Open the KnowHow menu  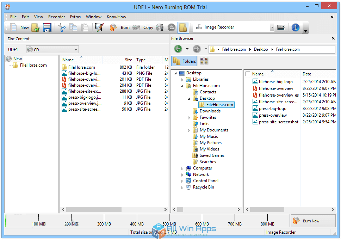[116, 17]
